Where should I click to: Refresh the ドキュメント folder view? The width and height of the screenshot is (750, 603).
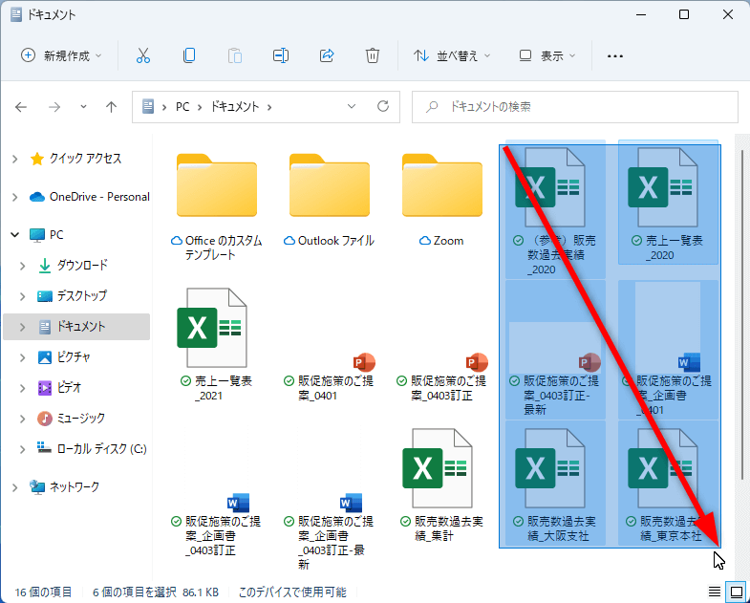coord(383,107)
